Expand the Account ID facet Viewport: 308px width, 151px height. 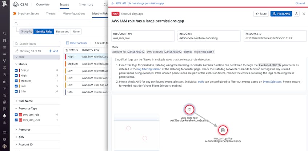coord(24,144)
